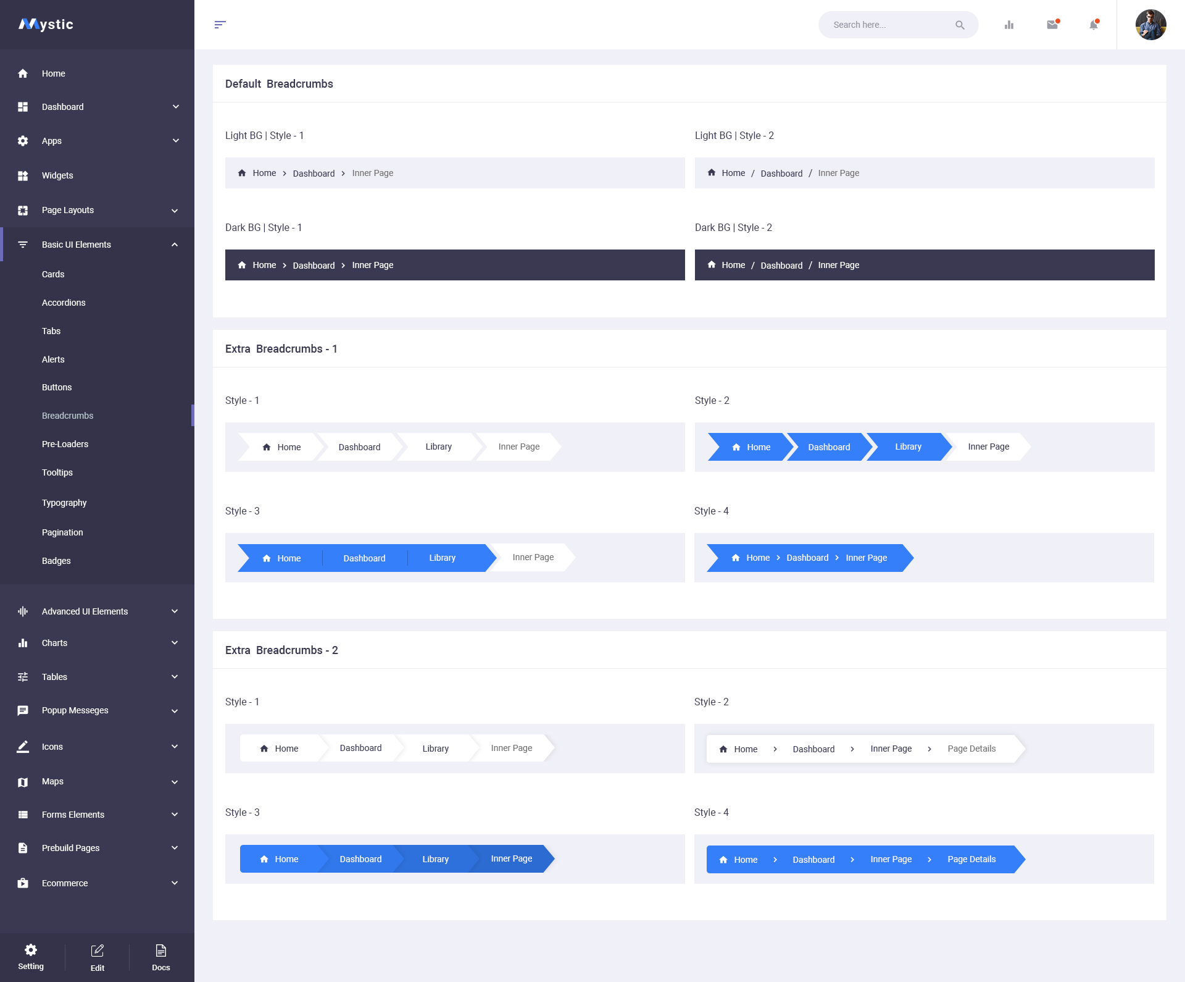This screenshot has width=1185, height=982.
Task: Go to Pagination in sidebar
Action: point(62,532)
